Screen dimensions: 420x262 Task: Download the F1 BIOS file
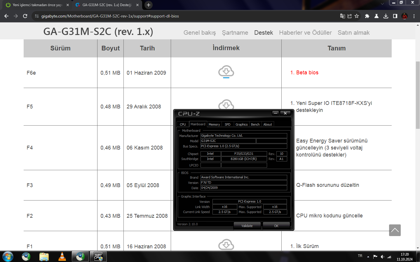[x=226, y=245]
